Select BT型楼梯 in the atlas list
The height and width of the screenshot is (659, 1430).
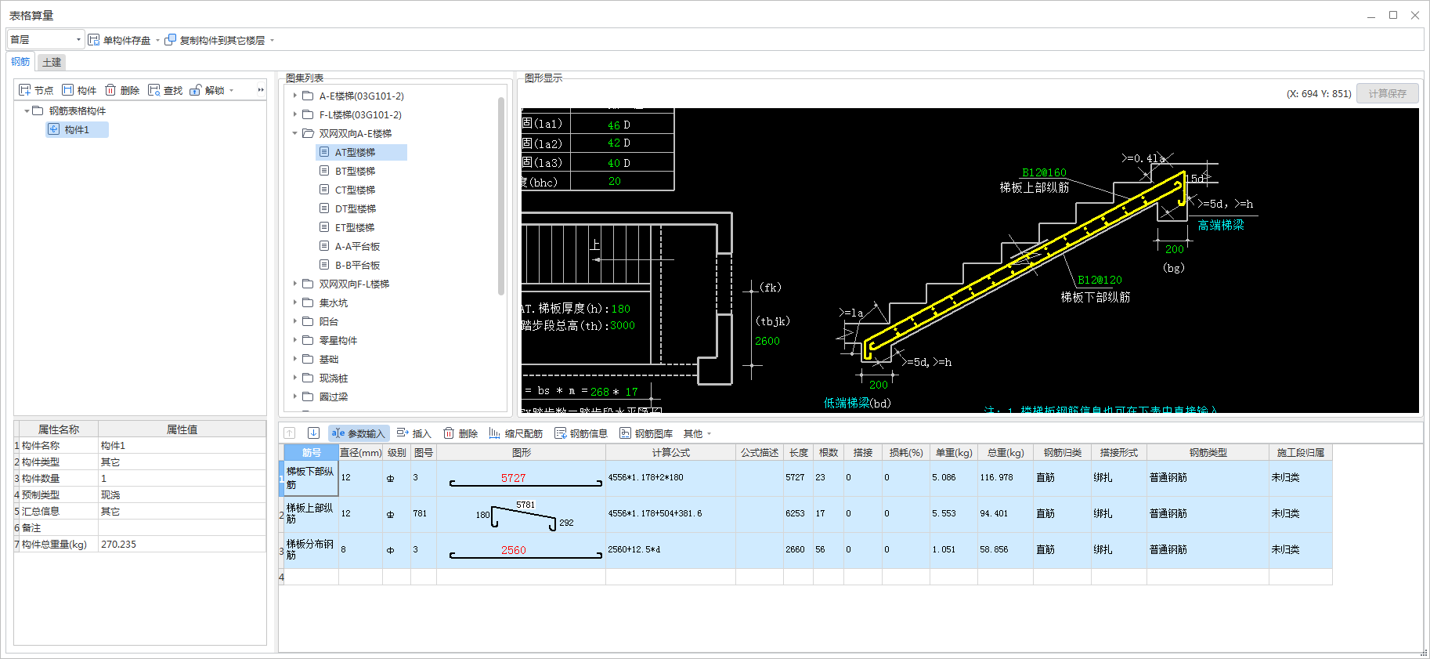[355, 171]
